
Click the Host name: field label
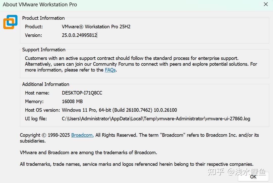coord(37,93)
